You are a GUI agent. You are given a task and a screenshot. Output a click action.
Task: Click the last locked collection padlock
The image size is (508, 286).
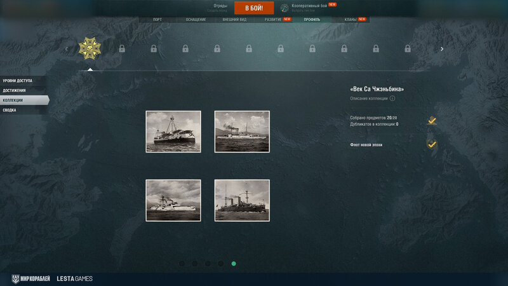point(408,49)
